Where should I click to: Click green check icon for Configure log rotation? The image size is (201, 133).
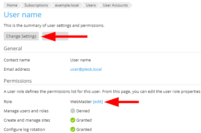[x=73, y=129]
